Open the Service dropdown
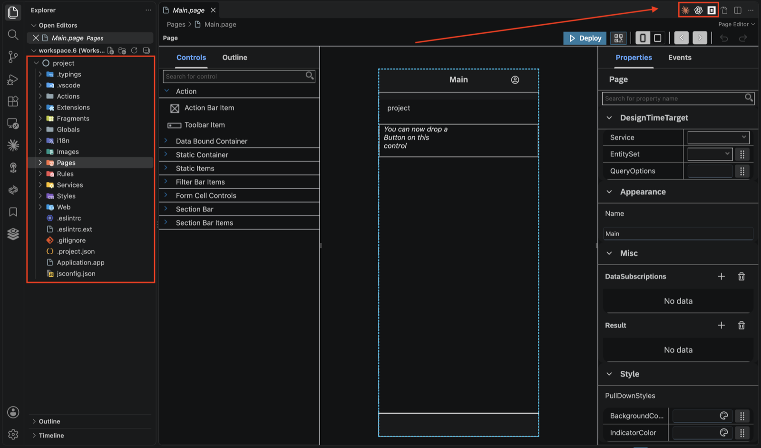 [718, 137]
